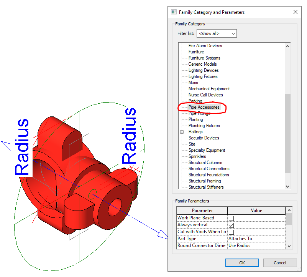Screen dimensions: 307x277
Task: Click the OK button
Action: coord(242,263)
